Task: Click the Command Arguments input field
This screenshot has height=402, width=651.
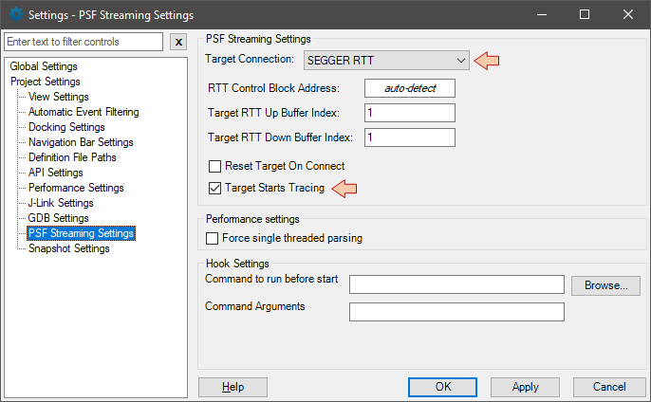Action: tap(456, 312)
